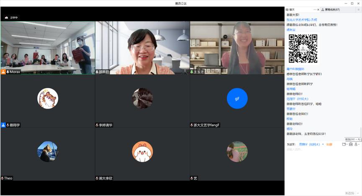Screen dimensions: 362x196
Task: Expand the arrow next to the file icon
Action: [x=347, y=144]
